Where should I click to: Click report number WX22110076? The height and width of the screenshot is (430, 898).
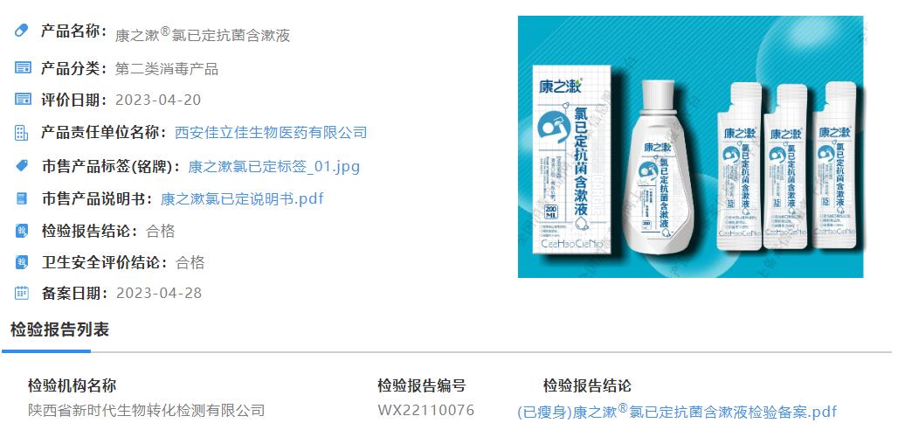click(426, 411)
